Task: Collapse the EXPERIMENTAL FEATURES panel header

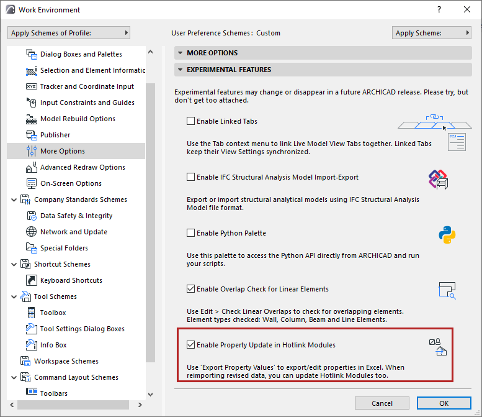Action: coord(323,70)
